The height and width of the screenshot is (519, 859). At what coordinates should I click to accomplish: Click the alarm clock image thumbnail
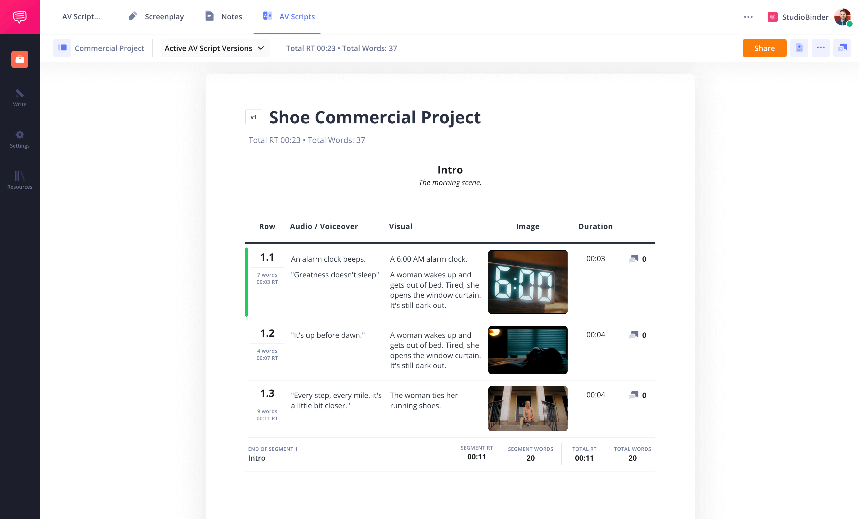(x=527, y=282)
